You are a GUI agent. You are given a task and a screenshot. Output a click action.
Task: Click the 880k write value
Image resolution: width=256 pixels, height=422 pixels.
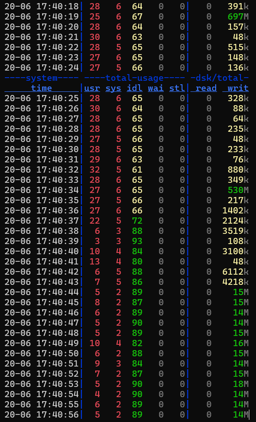click(238, 170)
